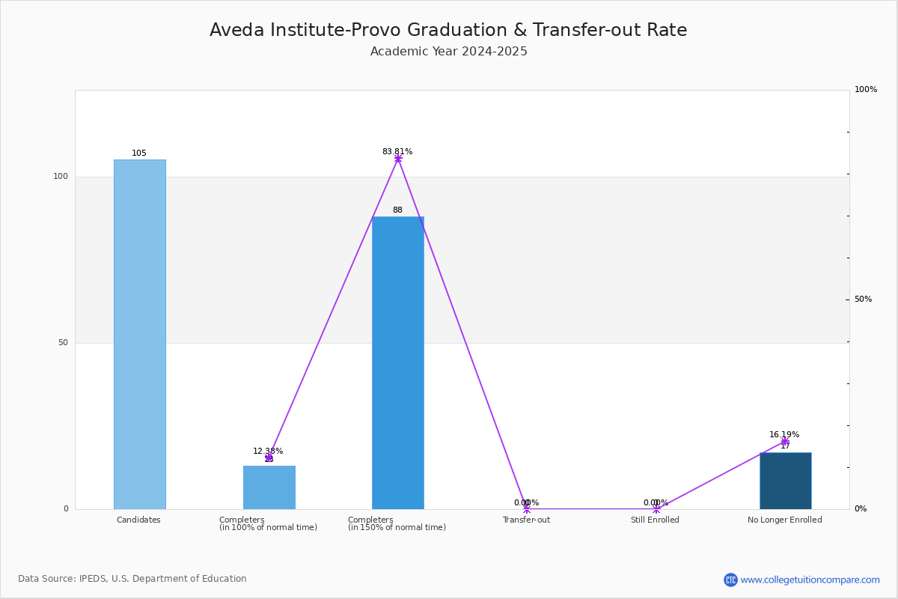The height and width of the screenshot is (599, 898).
Task: Click the Transfer-out axis label
Action: pyautogui.click(x=526, y=520)
